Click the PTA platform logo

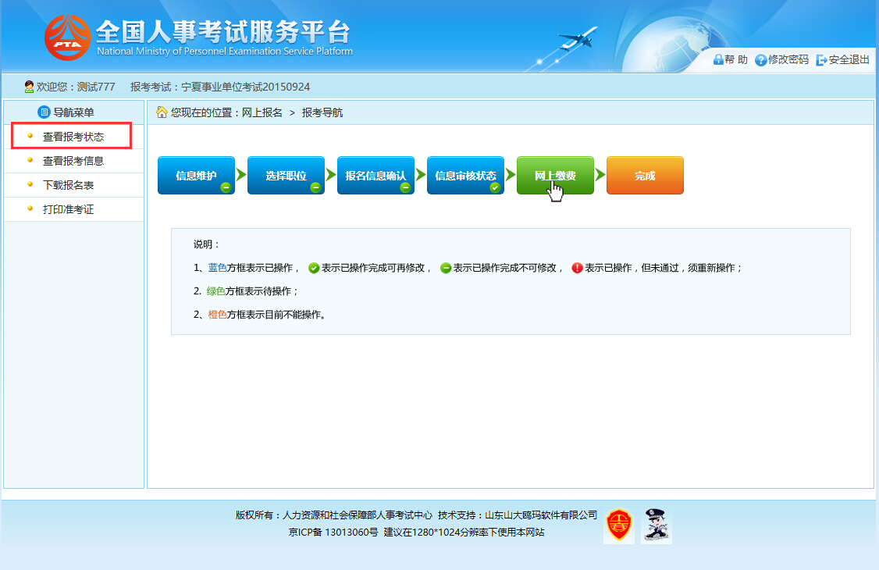67,37
